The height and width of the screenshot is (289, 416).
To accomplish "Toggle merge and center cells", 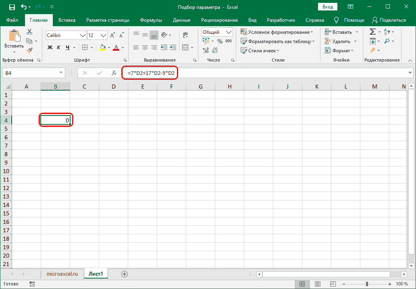I will [185, 47].
